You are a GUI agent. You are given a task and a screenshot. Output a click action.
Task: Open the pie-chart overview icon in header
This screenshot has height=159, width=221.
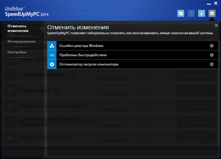[x=181, y=13]
